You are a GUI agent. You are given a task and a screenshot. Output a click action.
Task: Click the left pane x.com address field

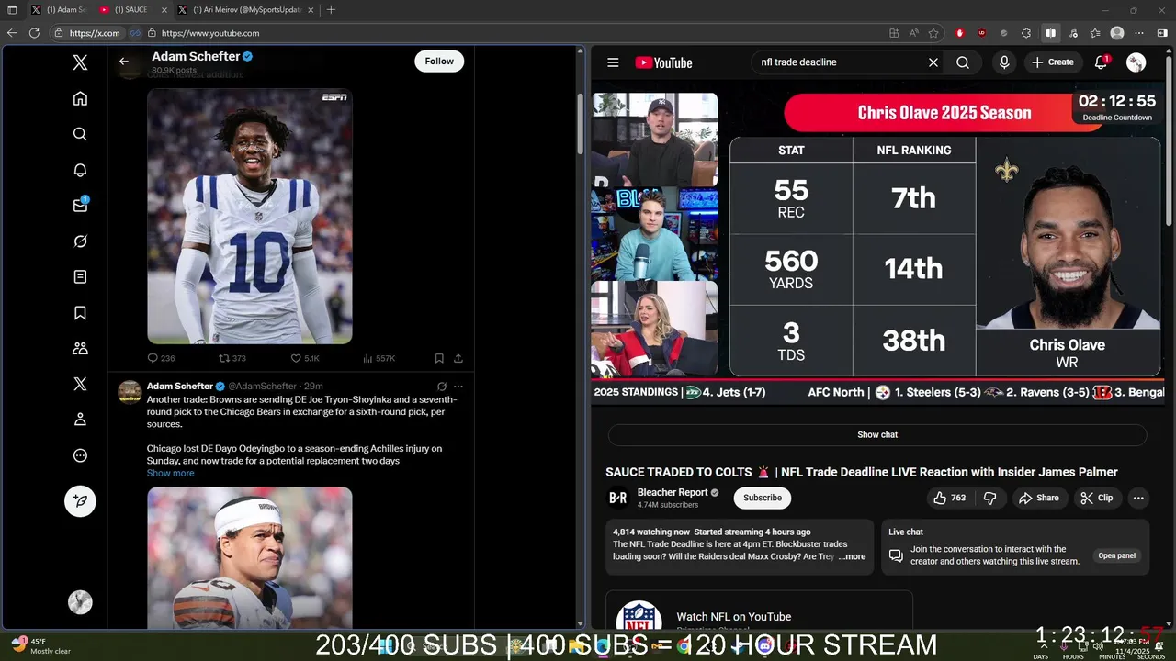coord(88,33)
